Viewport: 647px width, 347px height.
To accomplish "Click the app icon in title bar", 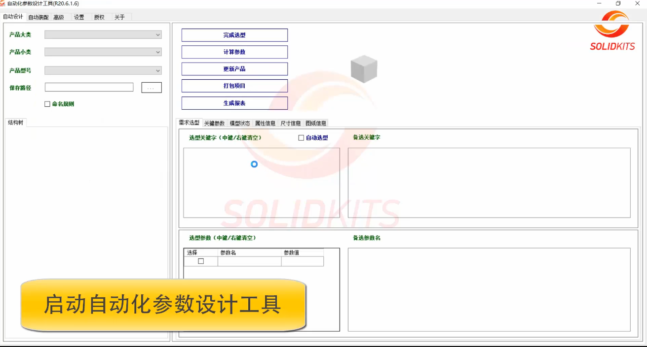I will [3, 3].
